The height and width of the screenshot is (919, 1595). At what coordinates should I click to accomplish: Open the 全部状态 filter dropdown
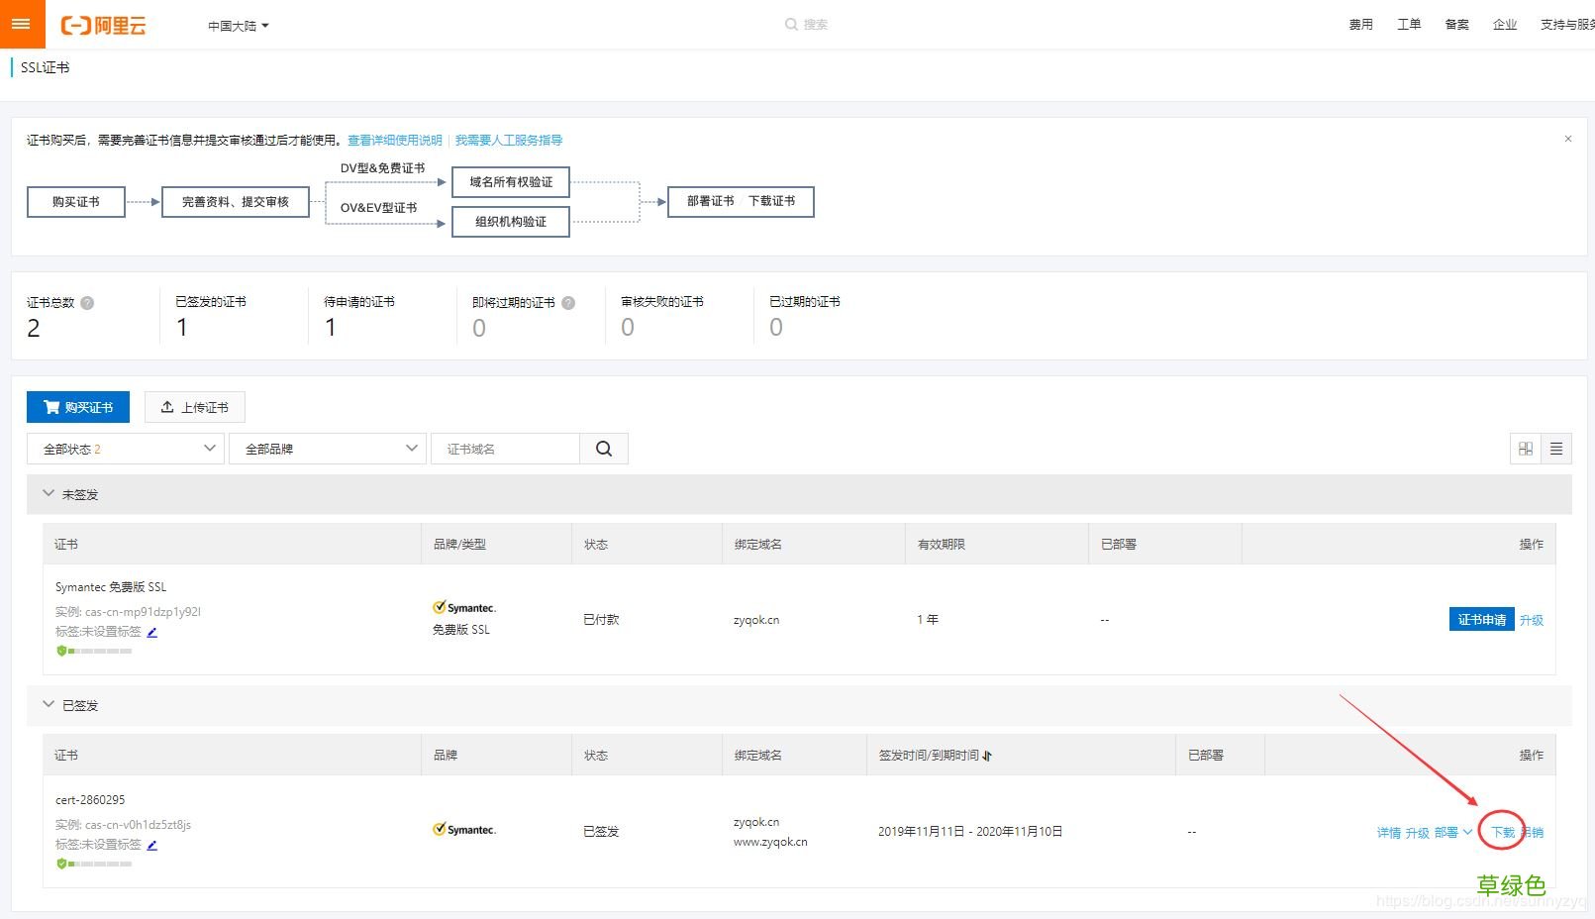tap(126, 449)
